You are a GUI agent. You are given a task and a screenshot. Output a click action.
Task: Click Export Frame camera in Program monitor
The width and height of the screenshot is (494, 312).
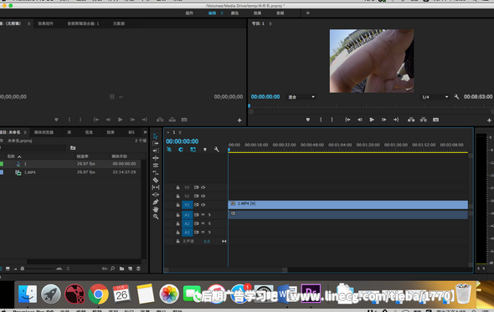tap(435, 120)
